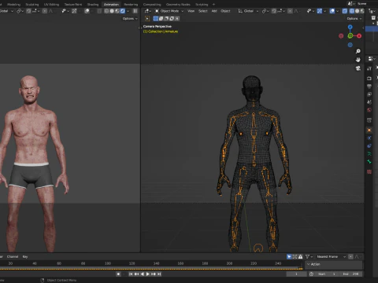Click the current frame number field
The width and height of the screenshot is (378, 283).
[x=296, y=274]
